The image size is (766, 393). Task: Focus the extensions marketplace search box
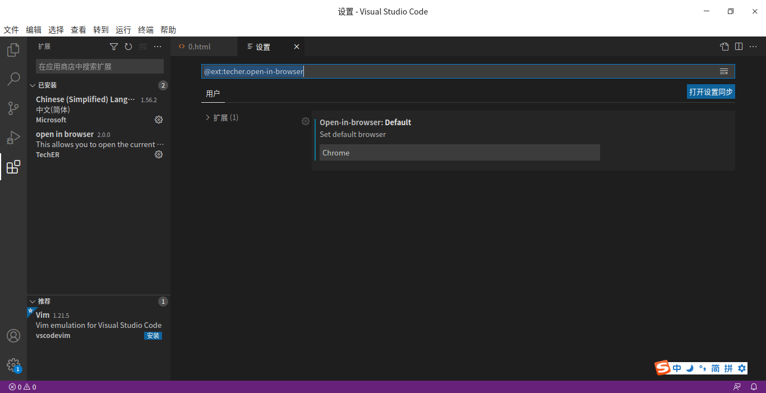click(100, 66)
